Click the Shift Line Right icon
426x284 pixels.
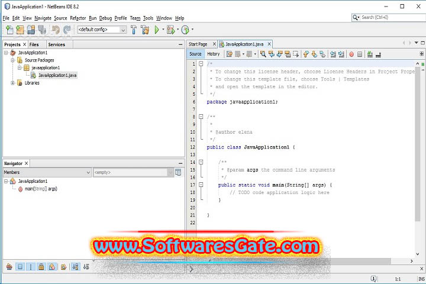click(x=341, y=54)
